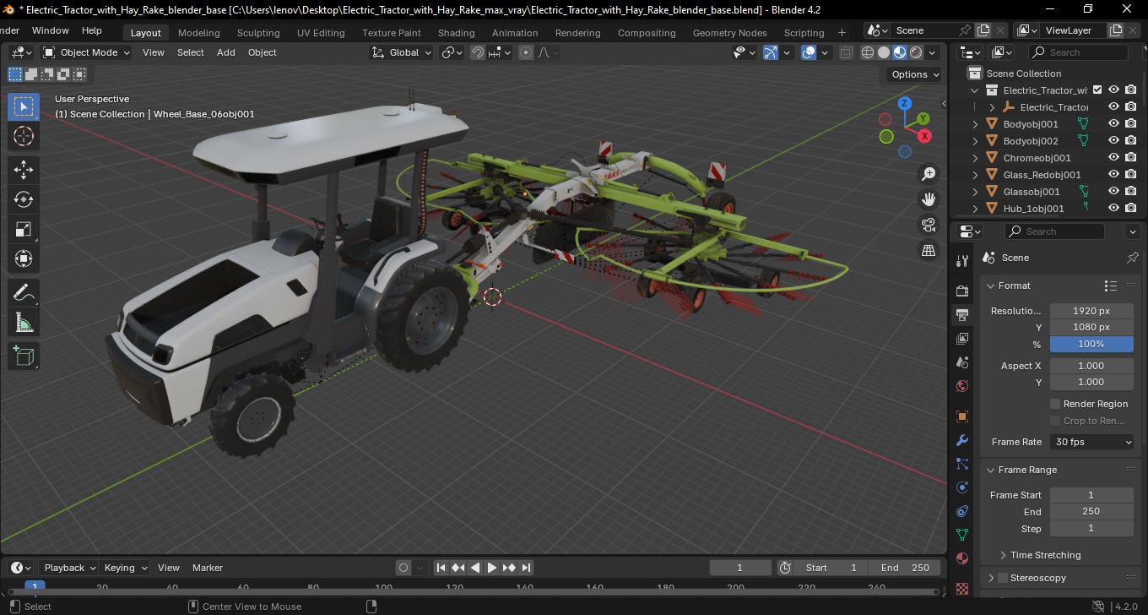
Task: Open the View Layer properties tab
Action: 961,339
